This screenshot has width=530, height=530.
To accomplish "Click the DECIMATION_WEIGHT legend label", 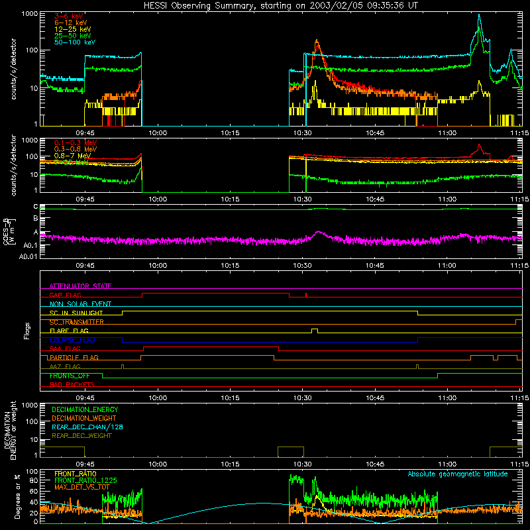I will (x=84, y=418).
